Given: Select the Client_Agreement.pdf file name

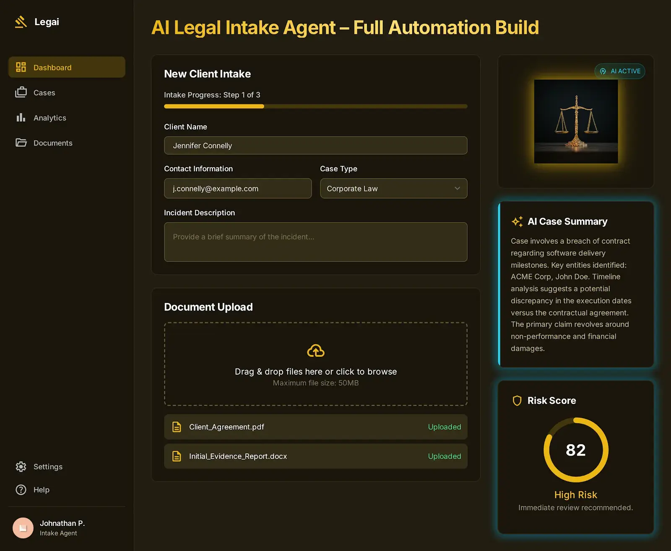Looking at the screenshot, I should [x=226, y=427].
